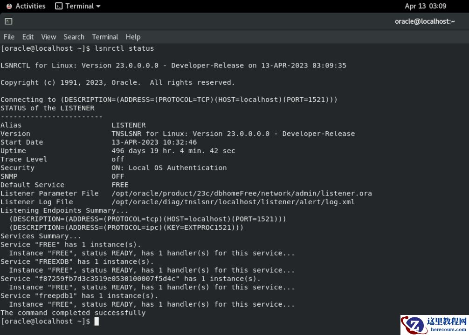469x335 pixels.
Task: Click the 'Connecting to (DESCRIPTION=' line
Action: click(169, 100)
